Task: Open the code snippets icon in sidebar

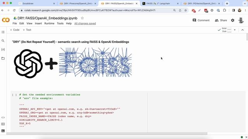Action: [3, 117]
